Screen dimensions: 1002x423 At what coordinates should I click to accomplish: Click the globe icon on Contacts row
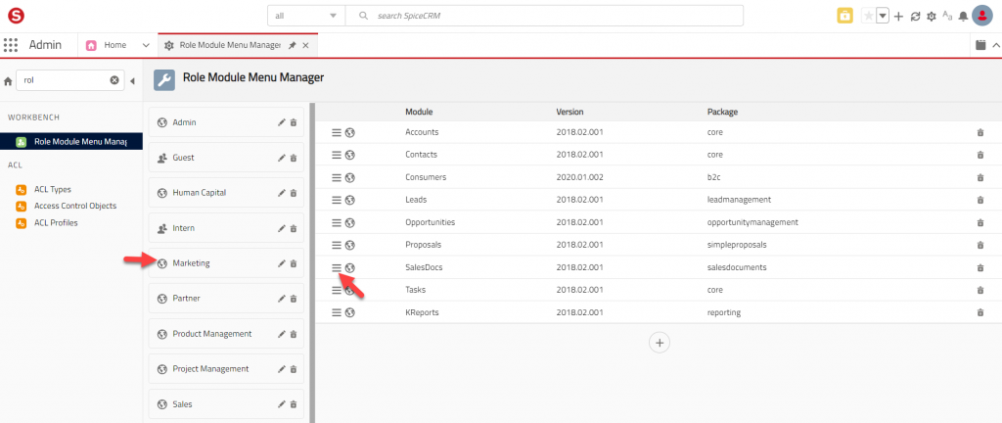pyautogui.click(x=349, y=155)
